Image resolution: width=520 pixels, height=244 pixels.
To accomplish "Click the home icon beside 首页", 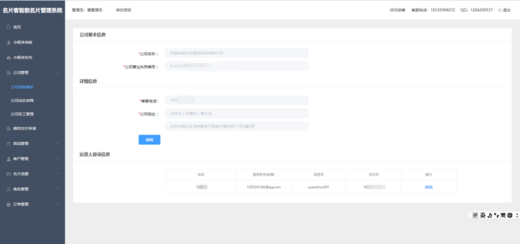I will [8, 27].
